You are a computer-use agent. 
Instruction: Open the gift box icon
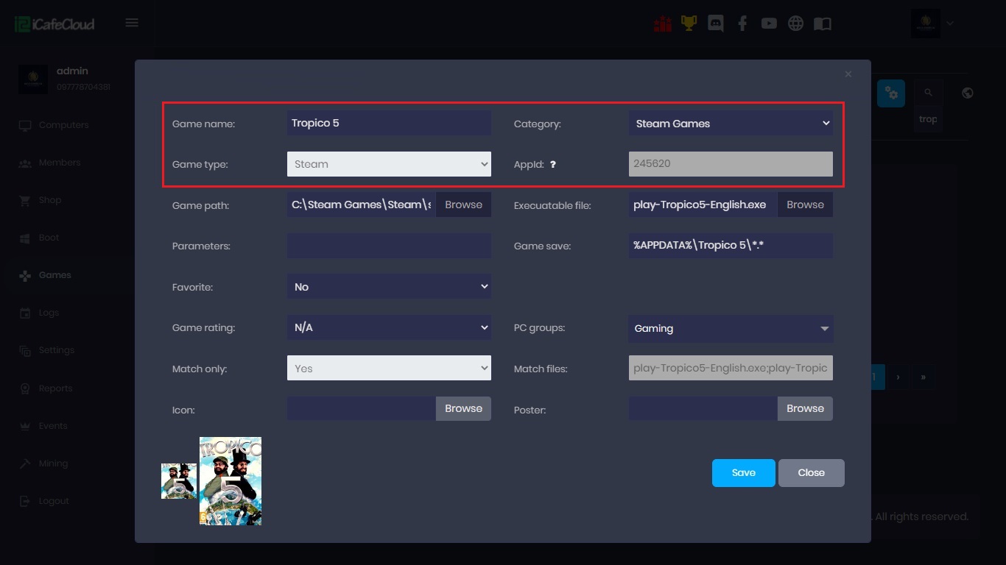click(x=662, y=24)
